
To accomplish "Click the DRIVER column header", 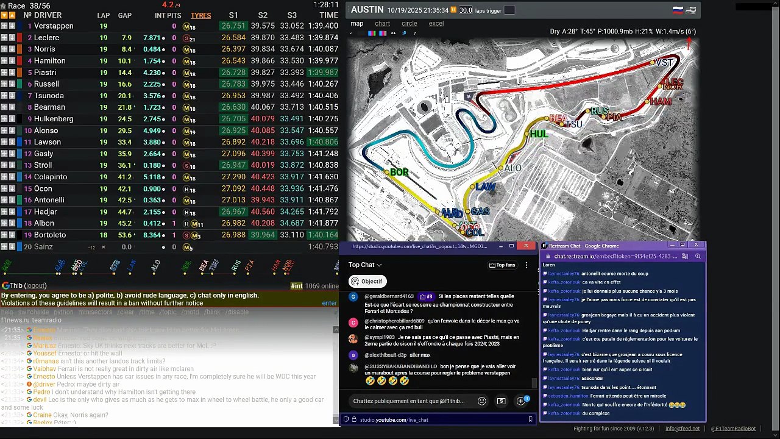I will click(x=48, y=15).
